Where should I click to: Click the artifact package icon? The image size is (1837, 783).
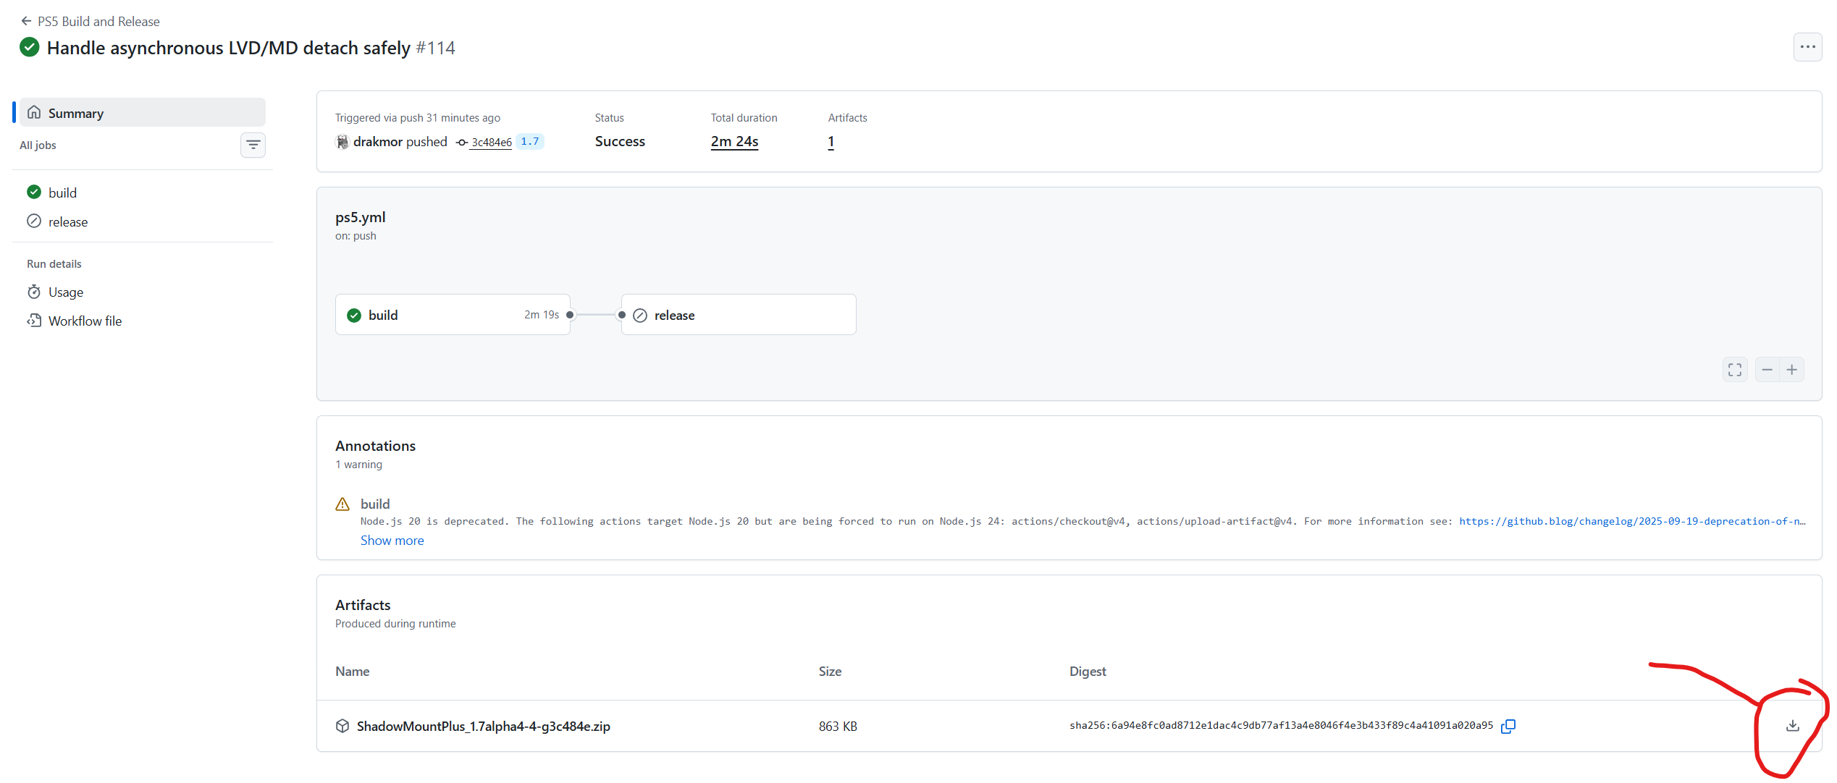pyautogui.click(x=342, y=726)
